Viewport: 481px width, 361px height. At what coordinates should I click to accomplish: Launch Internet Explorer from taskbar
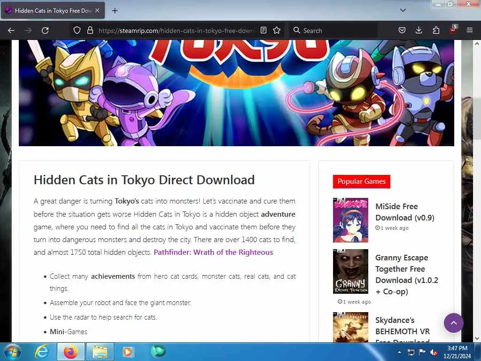point(41,352)
